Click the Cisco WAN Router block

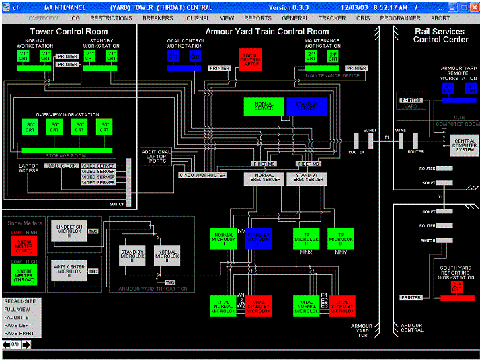(202, 175)
